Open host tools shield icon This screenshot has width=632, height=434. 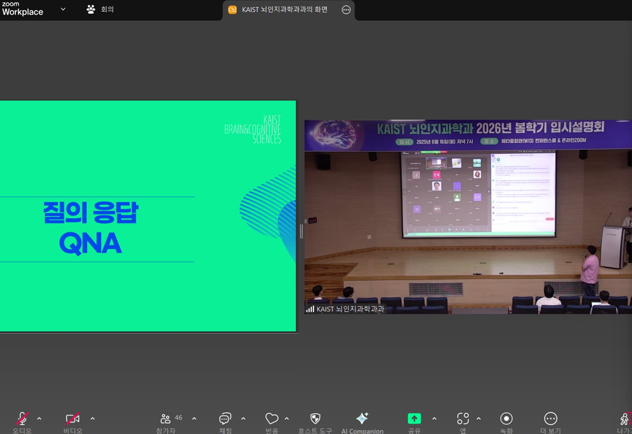315,418
